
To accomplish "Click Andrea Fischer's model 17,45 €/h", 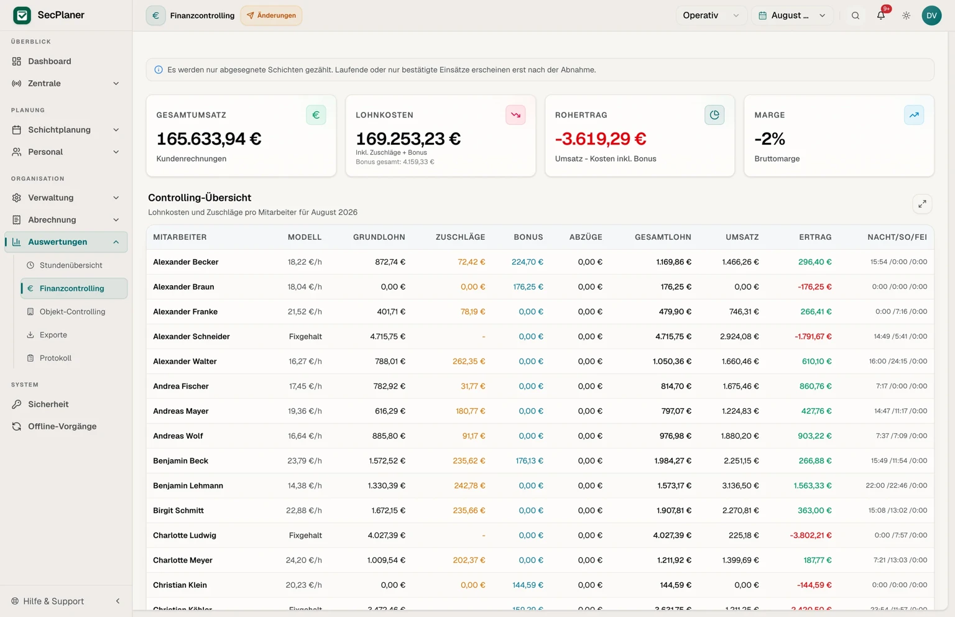I will coord(305,386).
